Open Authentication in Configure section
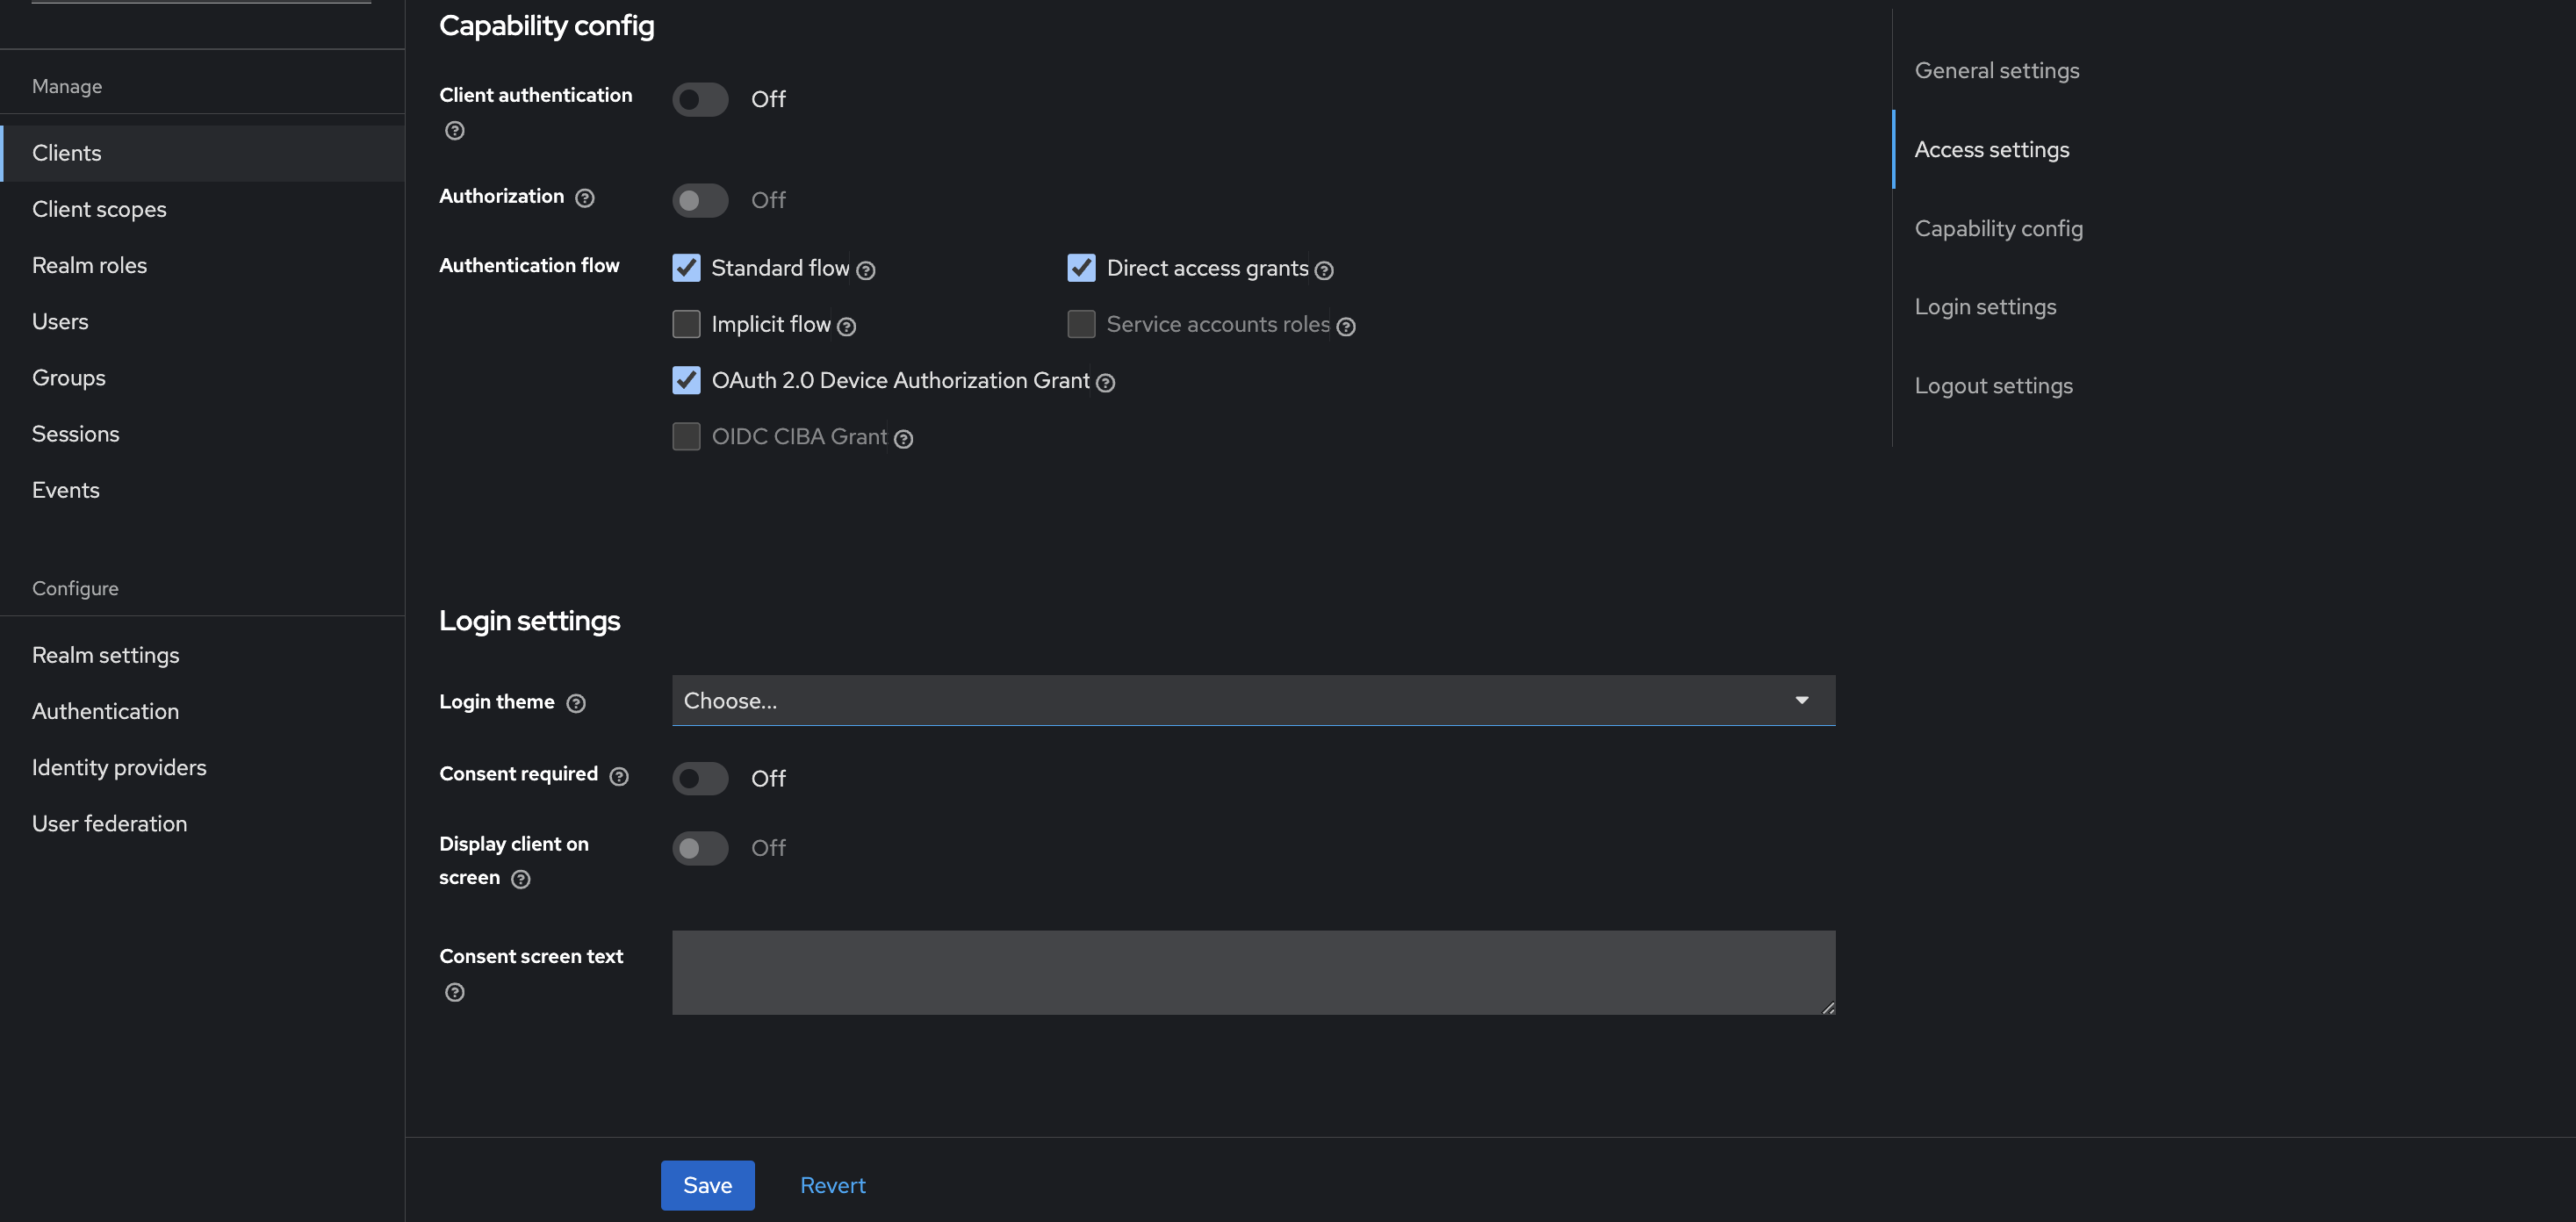Screen dimensions: 2576x1222 [x=202, y=711]
